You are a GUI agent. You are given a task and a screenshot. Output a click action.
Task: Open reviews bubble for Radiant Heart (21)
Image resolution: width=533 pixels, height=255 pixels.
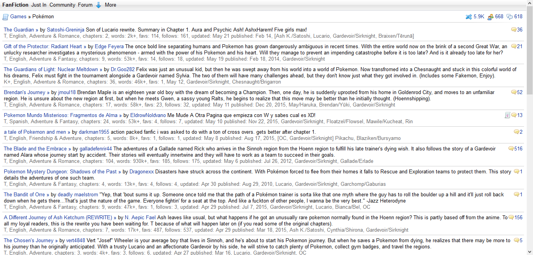514,46
